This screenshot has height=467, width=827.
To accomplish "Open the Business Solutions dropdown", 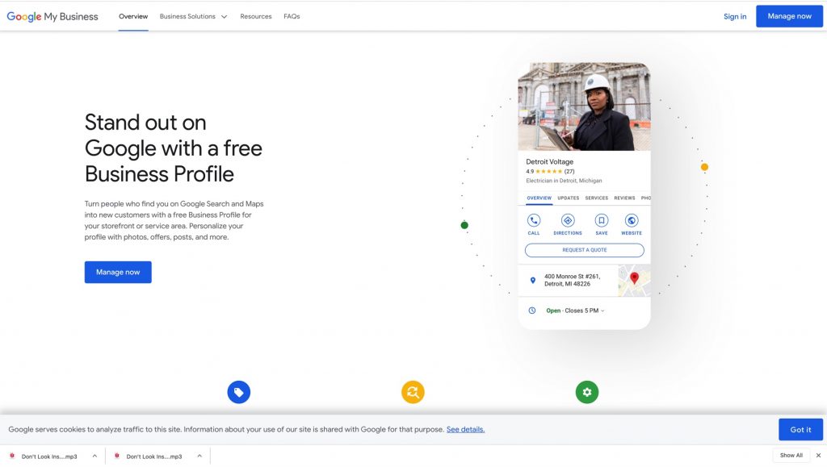I will (193, 15).
